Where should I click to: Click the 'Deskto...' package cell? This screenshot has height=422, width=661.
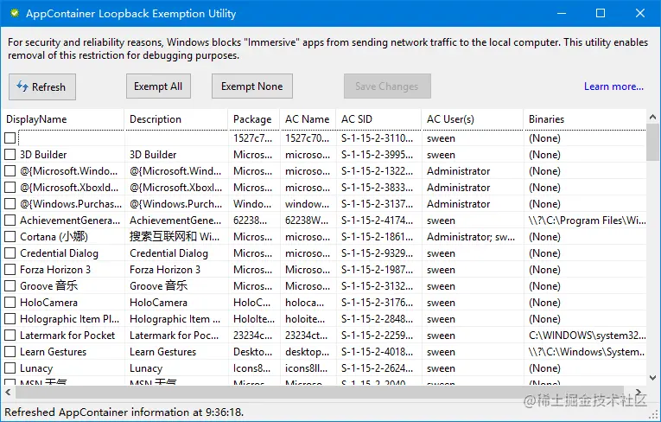tap(252, 352)
